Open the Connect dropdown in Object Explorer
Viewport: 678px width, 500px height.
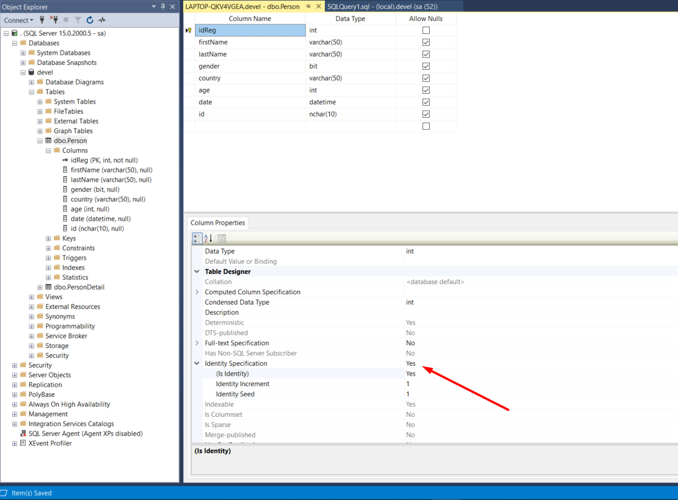coord(19,20)
